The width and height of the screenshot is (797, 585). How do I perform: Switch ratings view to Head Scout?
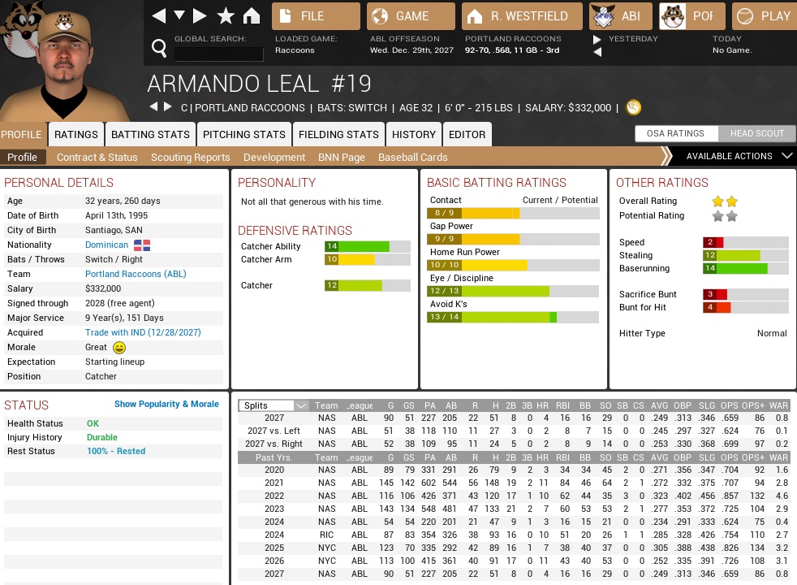click(756, 133)
